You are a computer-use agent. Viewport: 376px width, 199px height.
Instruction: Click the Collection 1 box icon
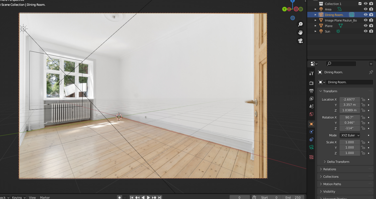[x=321, y=4]
